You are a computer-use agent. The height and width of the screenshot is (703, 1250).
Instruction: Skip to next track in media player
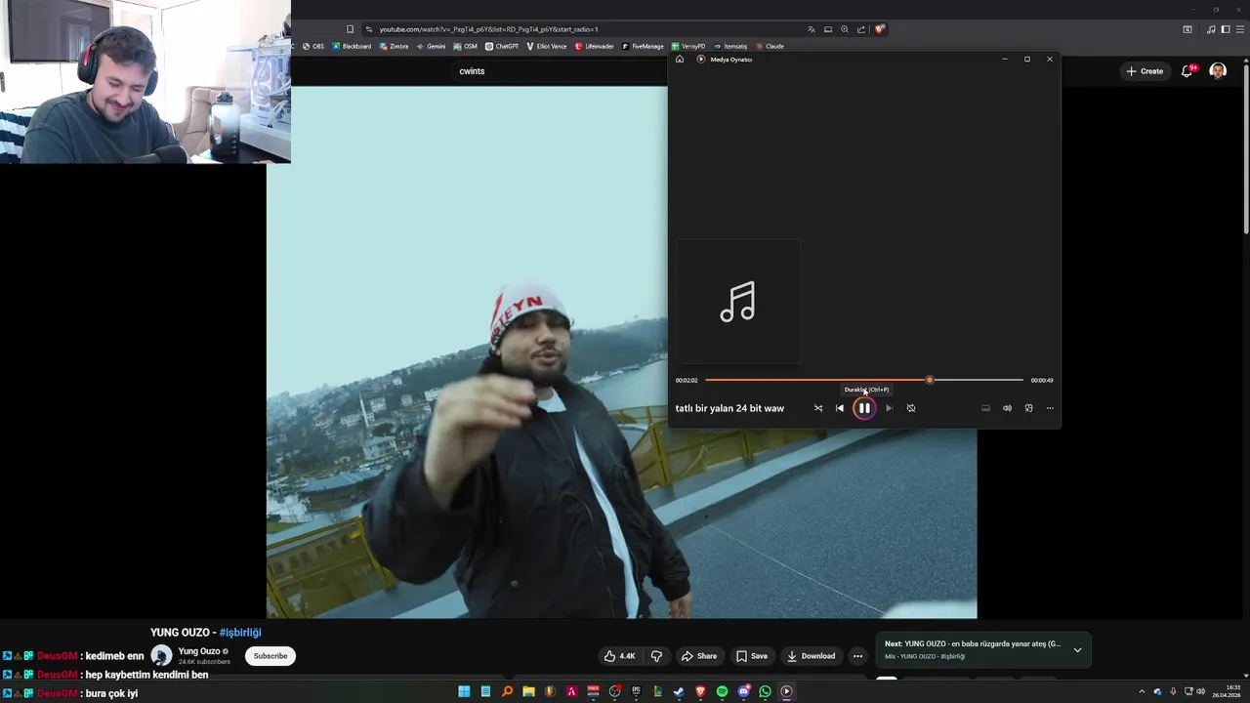(x=889, y=408)
